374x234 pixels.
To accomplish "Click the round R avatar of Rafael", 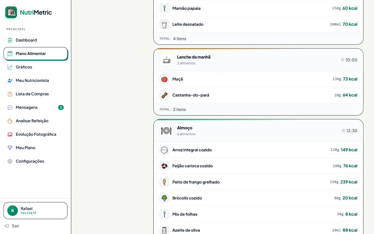I will [13, 211].
